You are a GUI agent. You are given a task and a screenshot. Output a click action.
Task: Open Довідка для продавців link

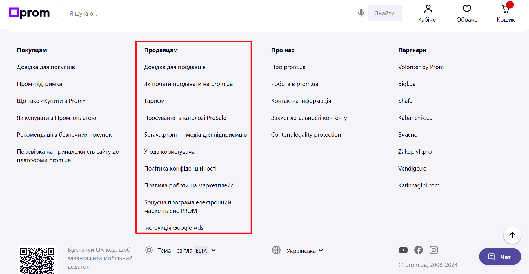point(175,67)
